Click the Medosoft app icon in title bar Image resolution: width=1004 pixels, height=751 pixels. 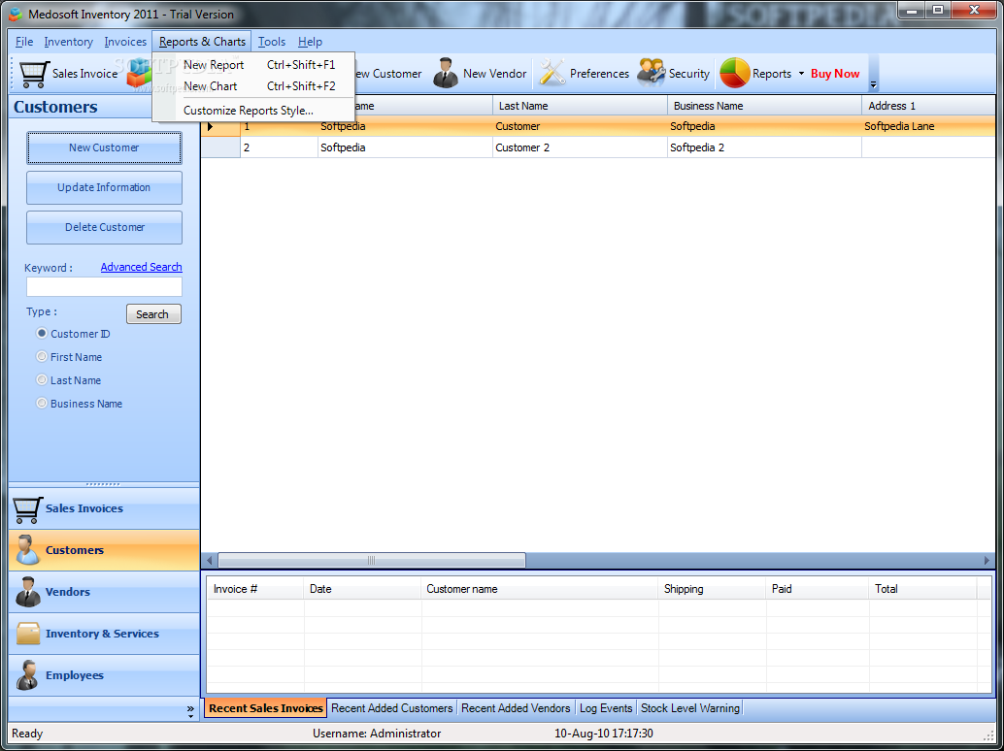(16, 15)
